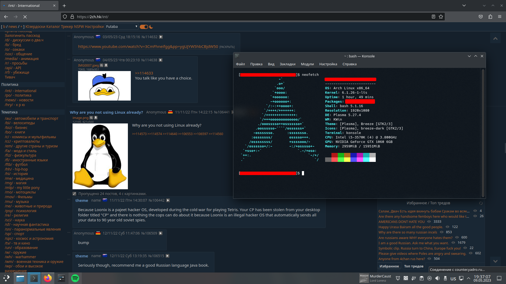
Task: Switch to the Избранное tab
Action: tap(389, 266)
